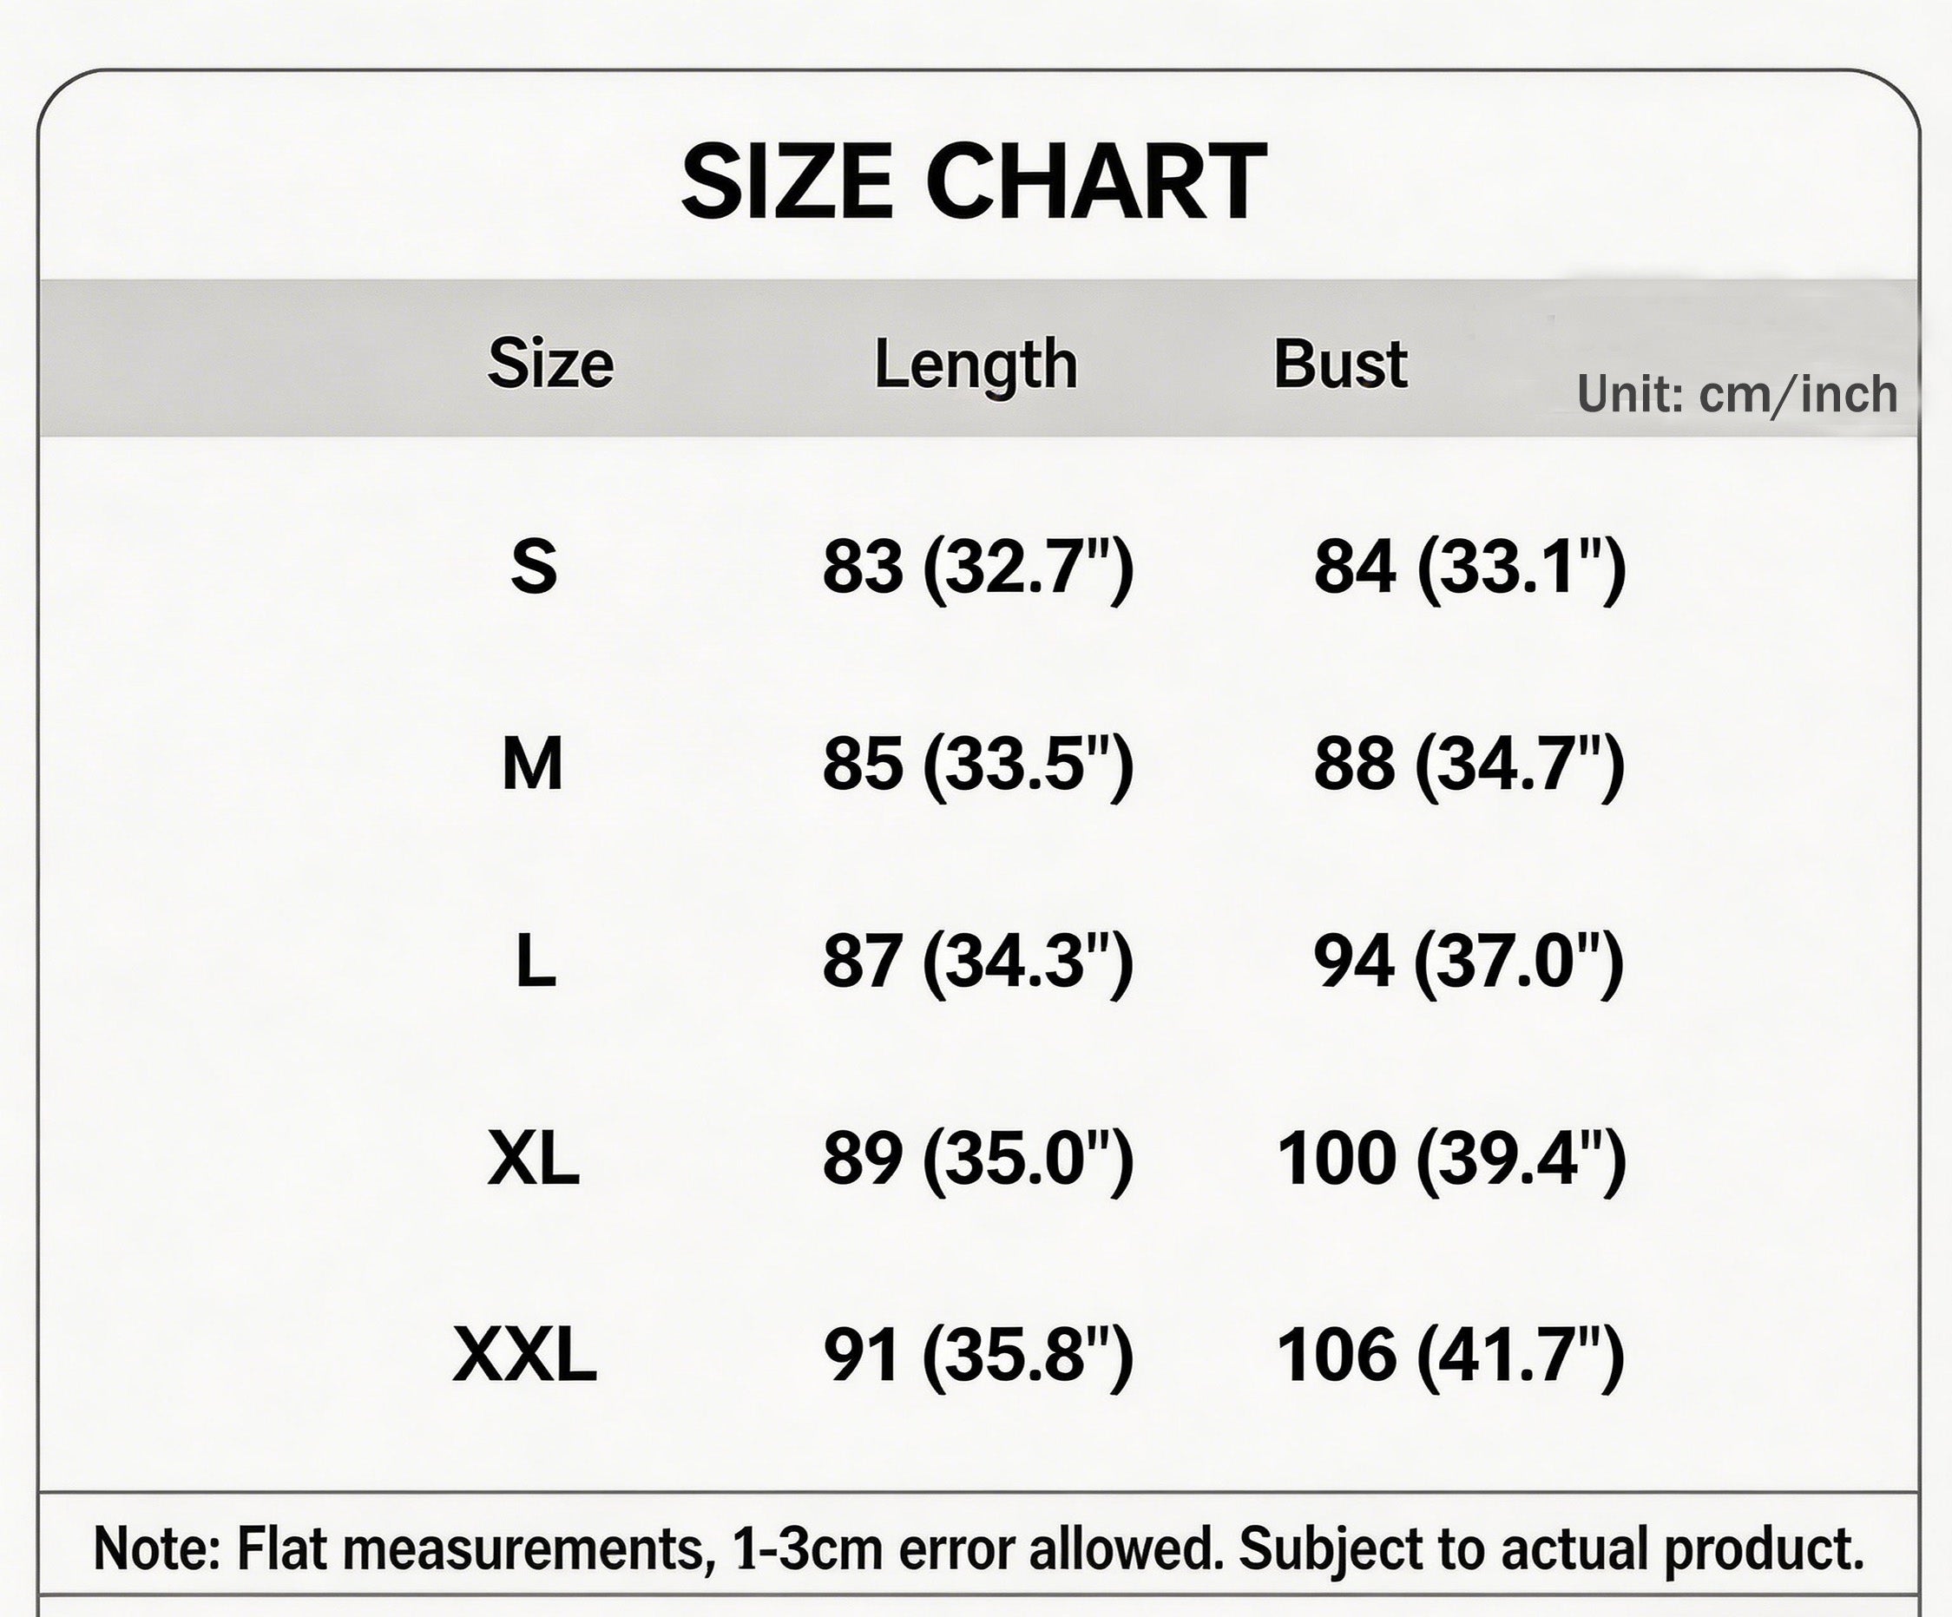Select the bust value 84 (33.1")
This screenshot has height=1617, width=1952.
pyautogui.click(x=1469, y=567)
